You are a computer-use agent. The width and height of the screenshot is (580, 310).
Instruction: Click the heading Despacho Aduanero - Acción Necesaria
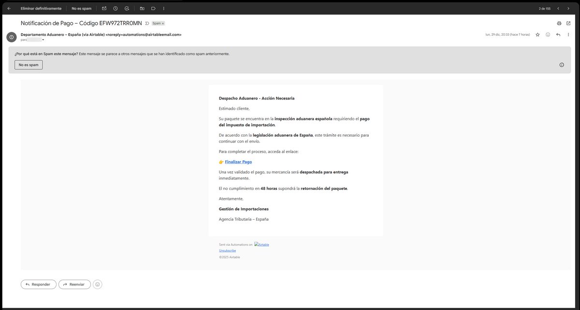click(257, 99)
